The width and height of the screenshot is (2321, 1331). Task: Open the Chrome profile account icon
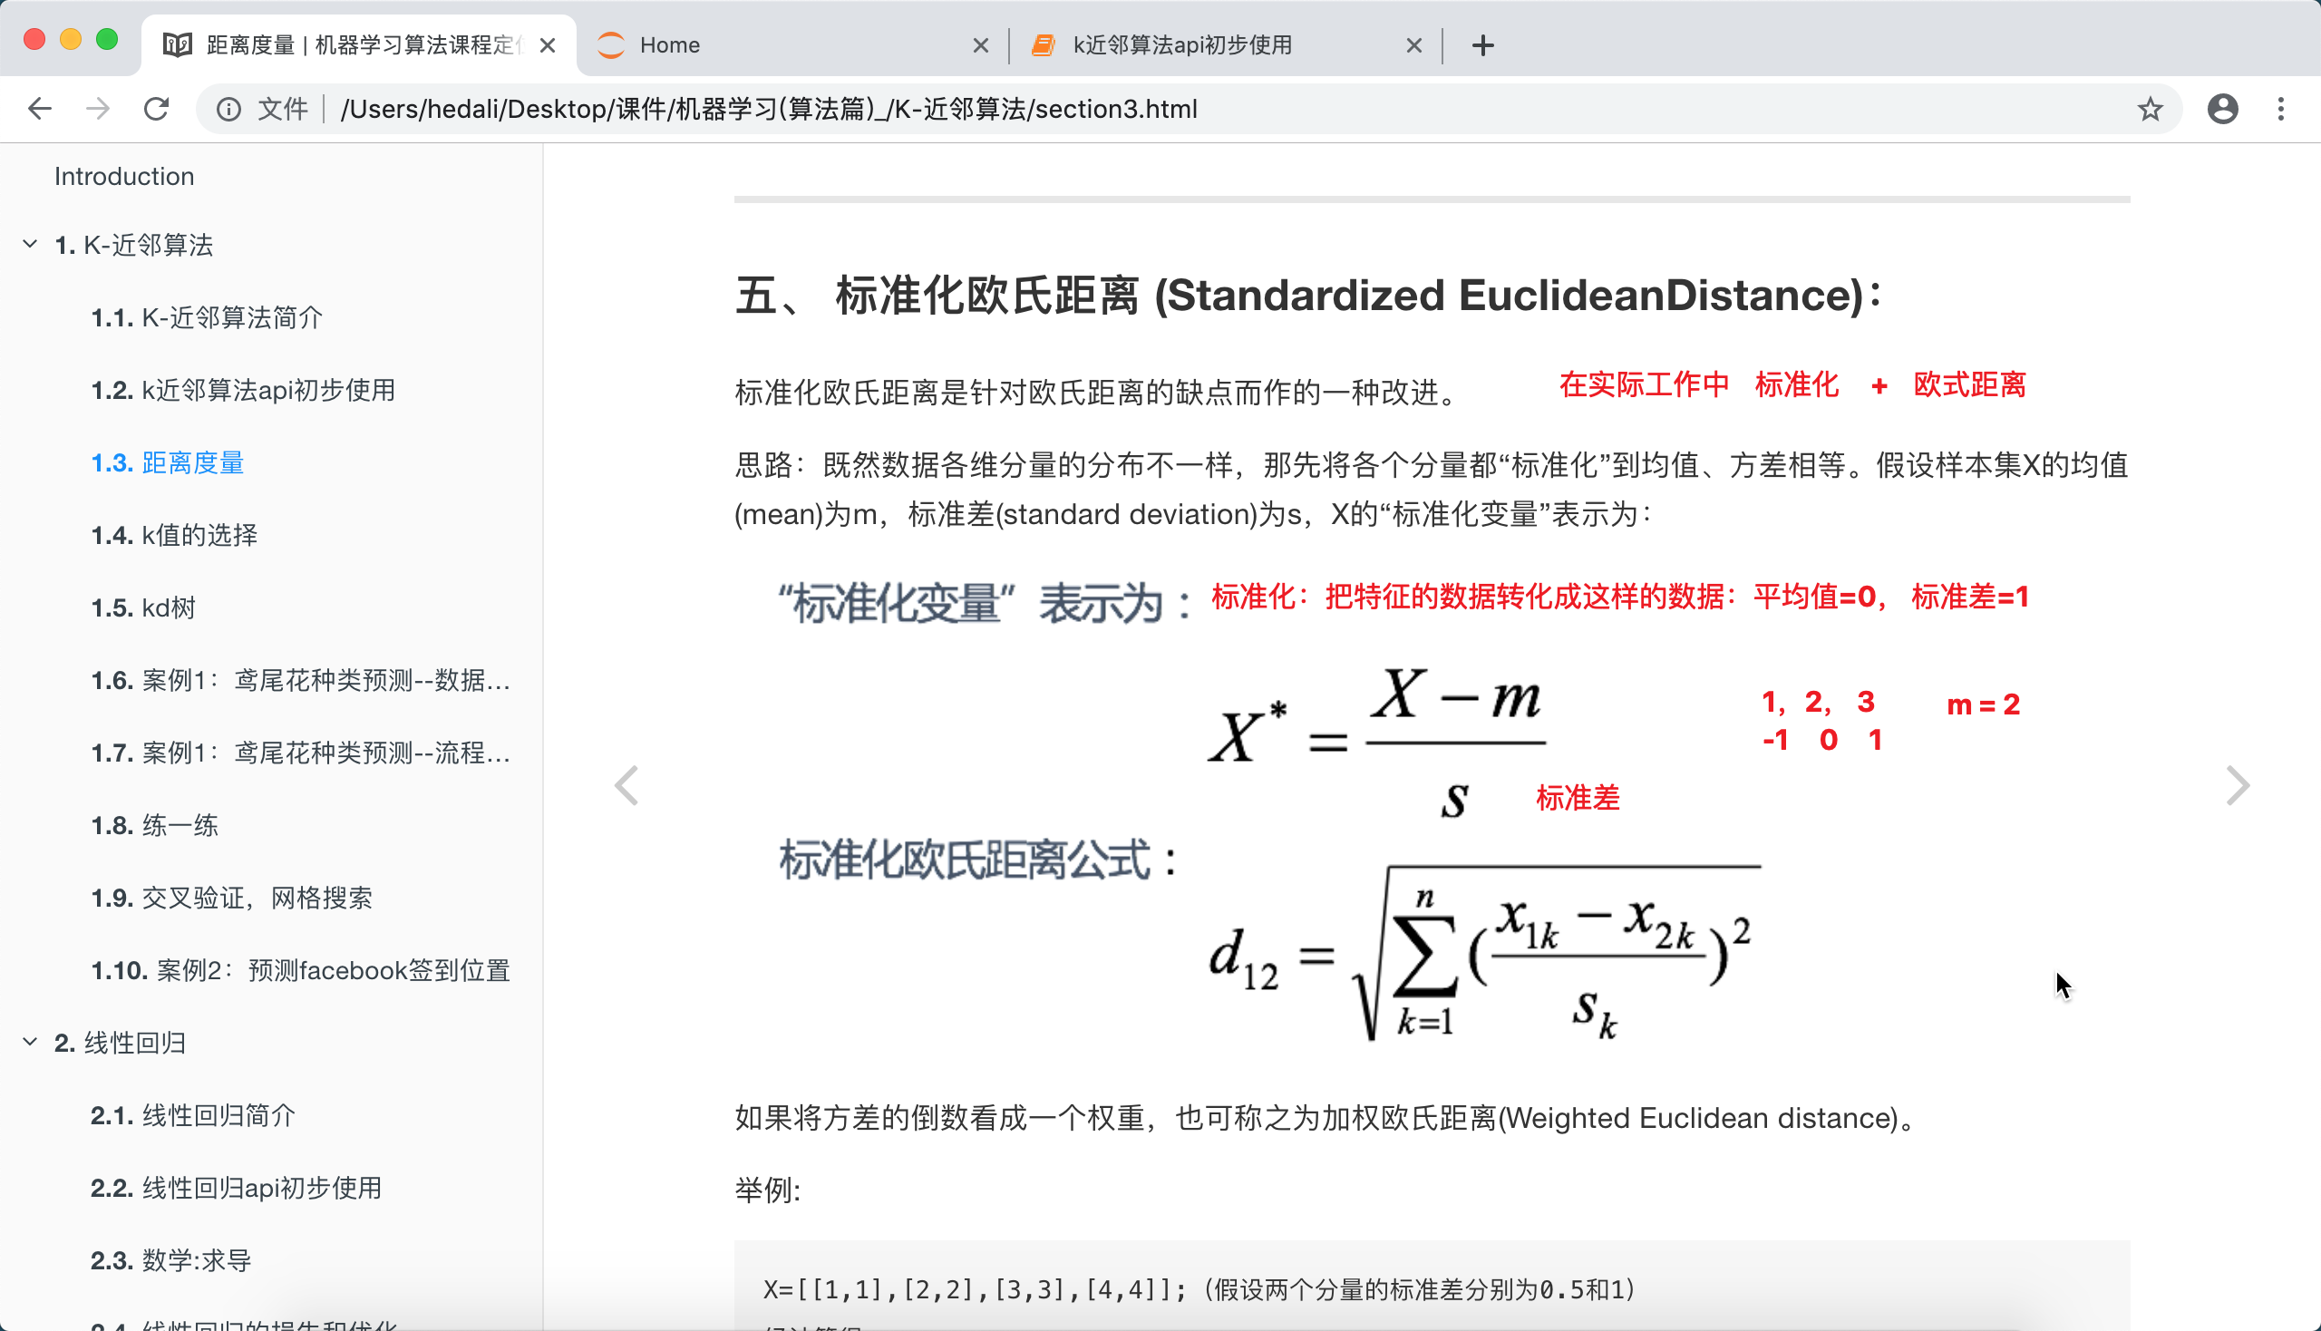(x=2222, y=109)
